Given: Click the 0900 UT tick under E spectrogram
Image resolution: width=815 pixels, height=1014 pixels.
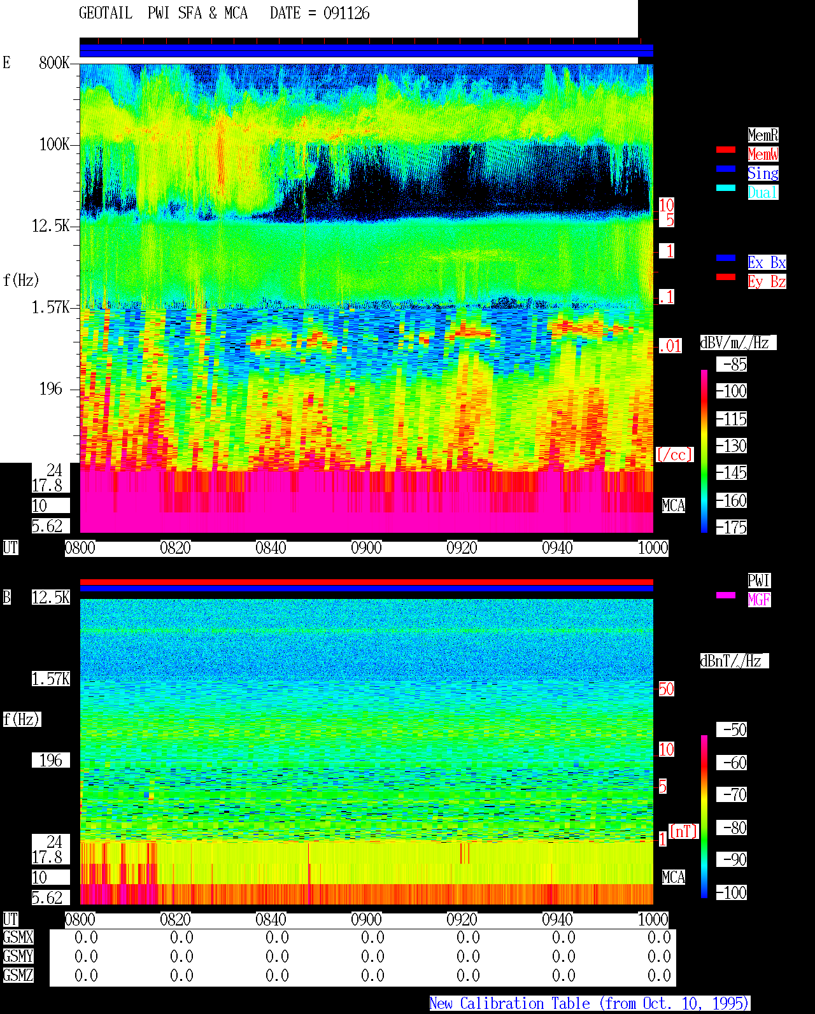Looking at the screenshot, I should click(x=367, y=548).
